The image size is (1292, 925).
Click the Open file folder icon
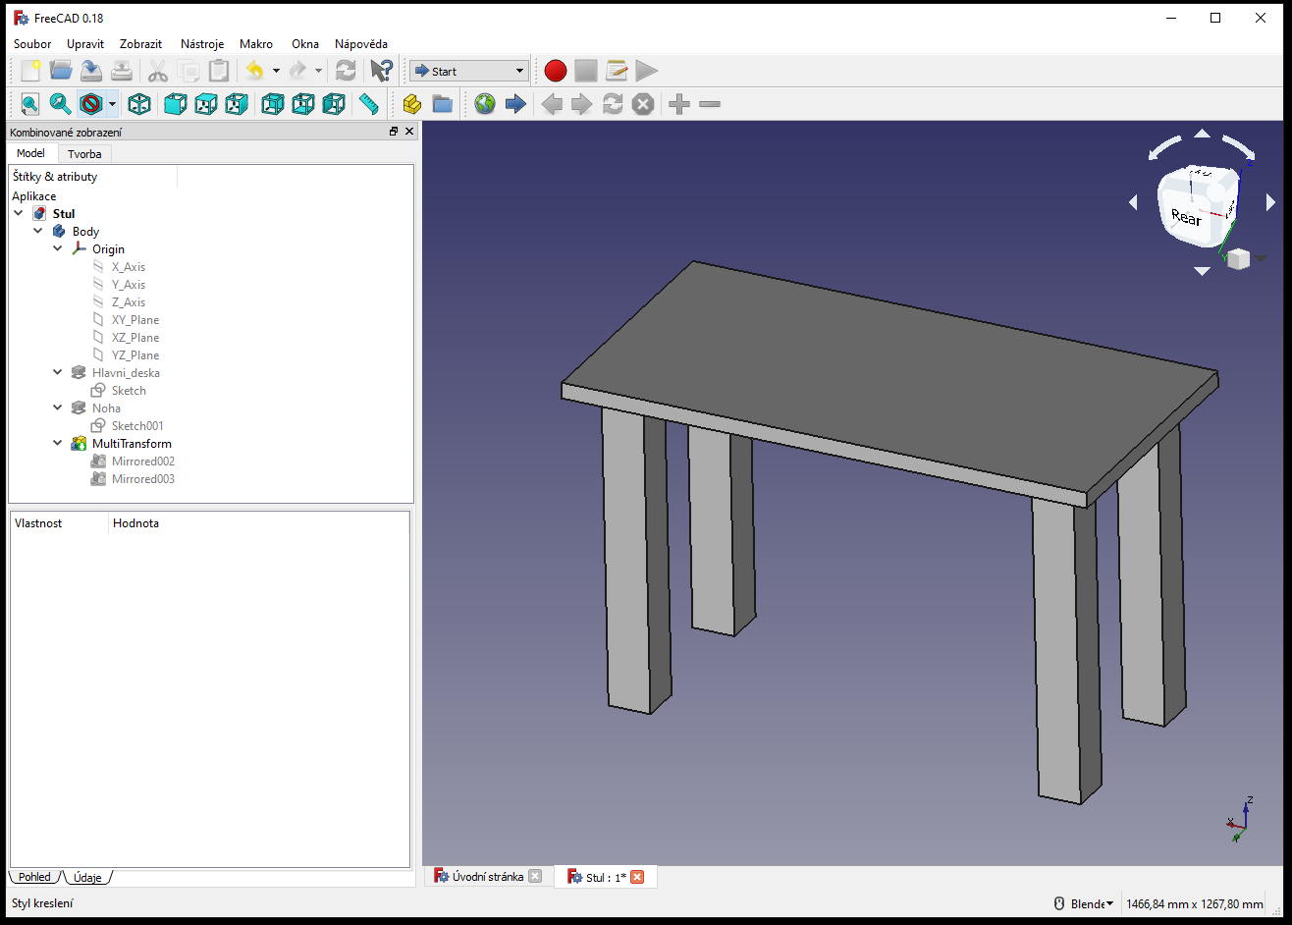tap(61, 71)
